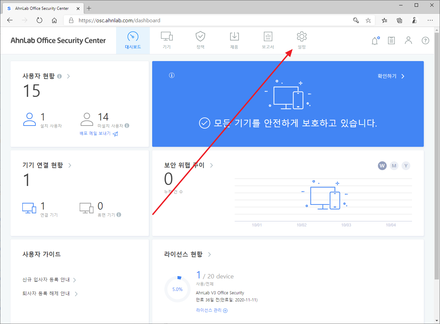Click the search key icon in address bar
This screenshot has height=324, width=440.
pyautogui.click(x=356, y=21)
